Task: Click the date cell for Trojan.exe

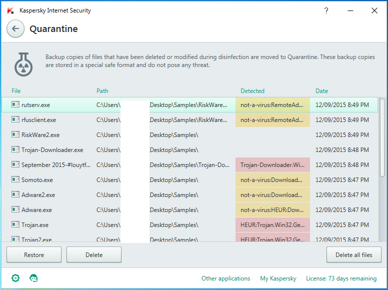Action: [x=342, y=225]
